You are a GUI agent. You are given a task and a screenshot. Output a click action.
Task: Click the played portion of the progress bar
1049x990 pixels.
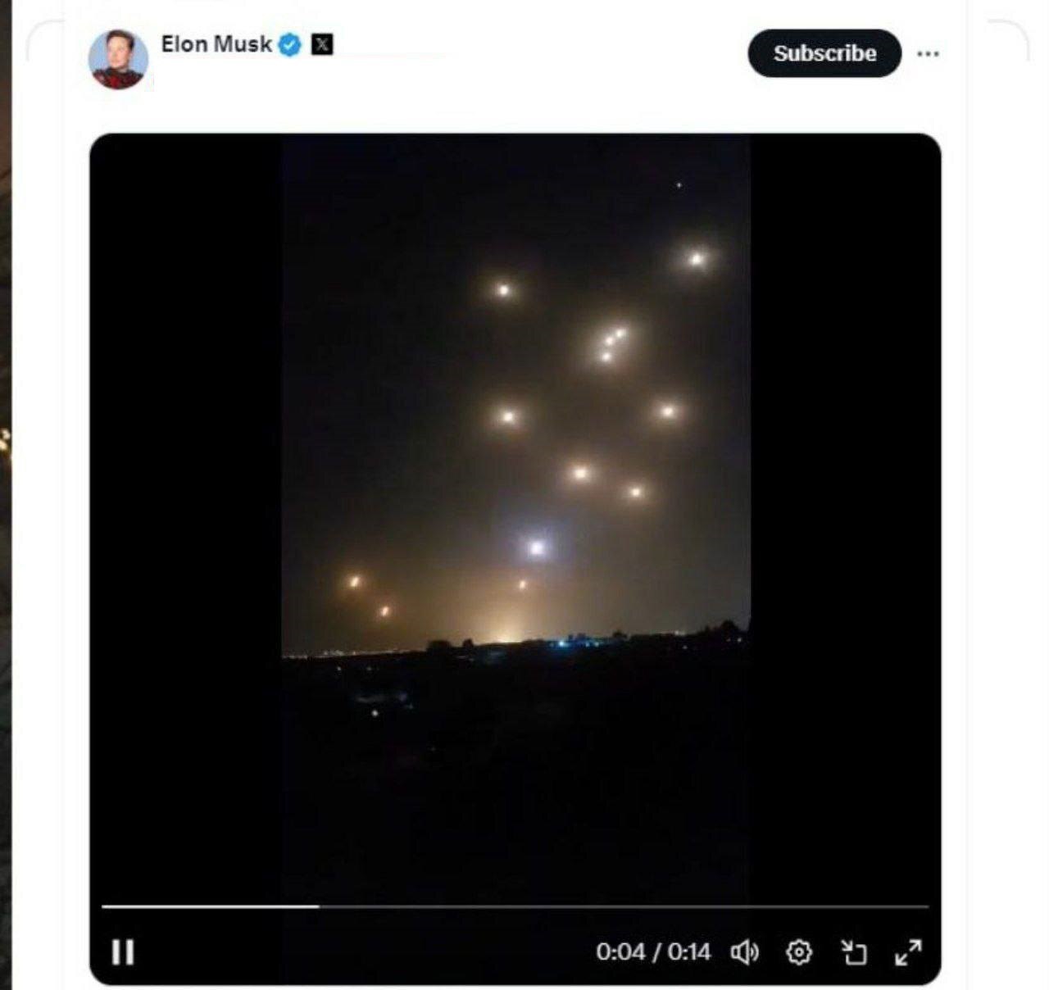click(210, 906)
